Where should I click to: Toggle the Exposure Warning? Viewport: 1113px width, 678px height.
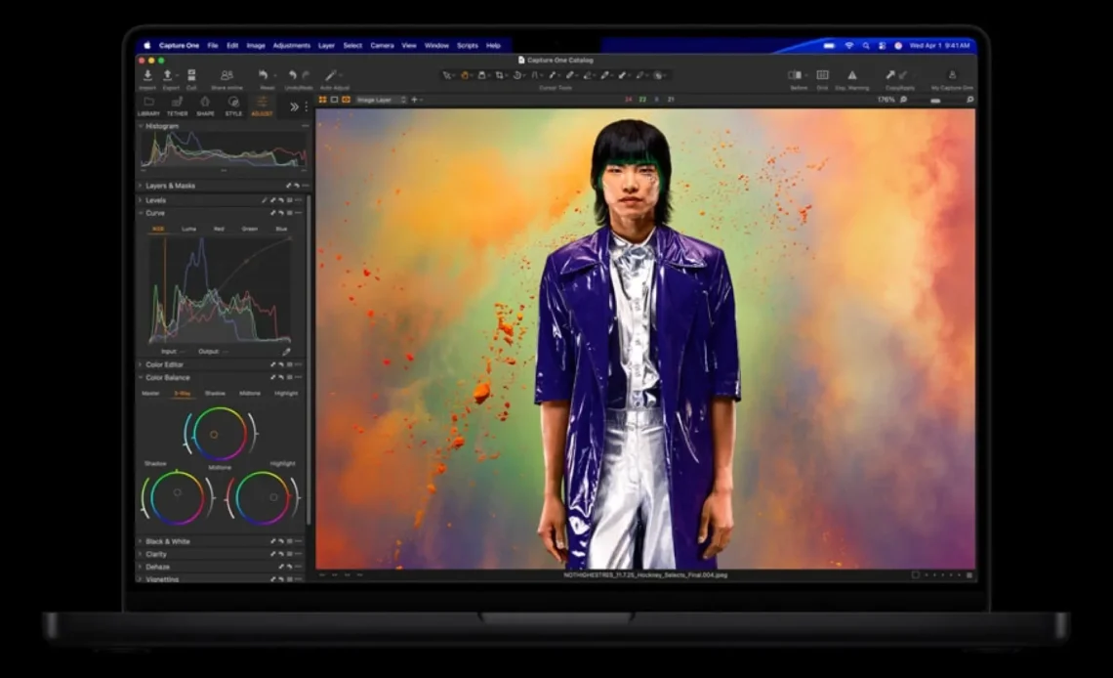[x=851, y=75]
